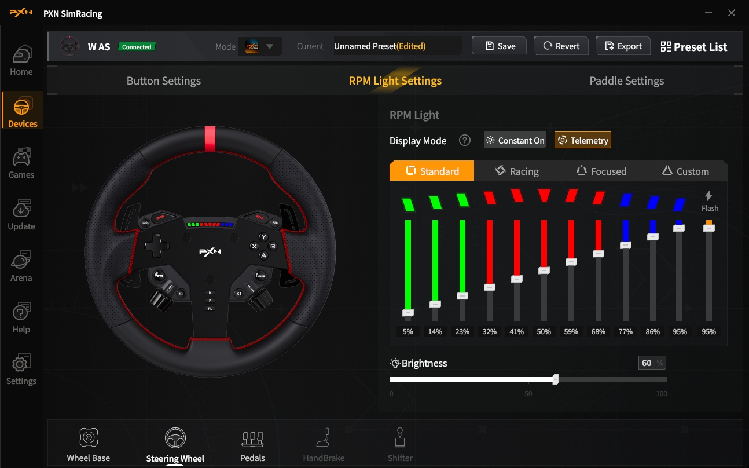Open the Arena section
The image size is (749, 468).
pos(21,266)
